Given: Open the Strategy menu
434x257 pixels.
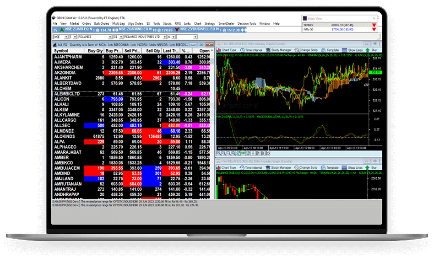Looking at the screenshot, I should [x=210, y=24].
